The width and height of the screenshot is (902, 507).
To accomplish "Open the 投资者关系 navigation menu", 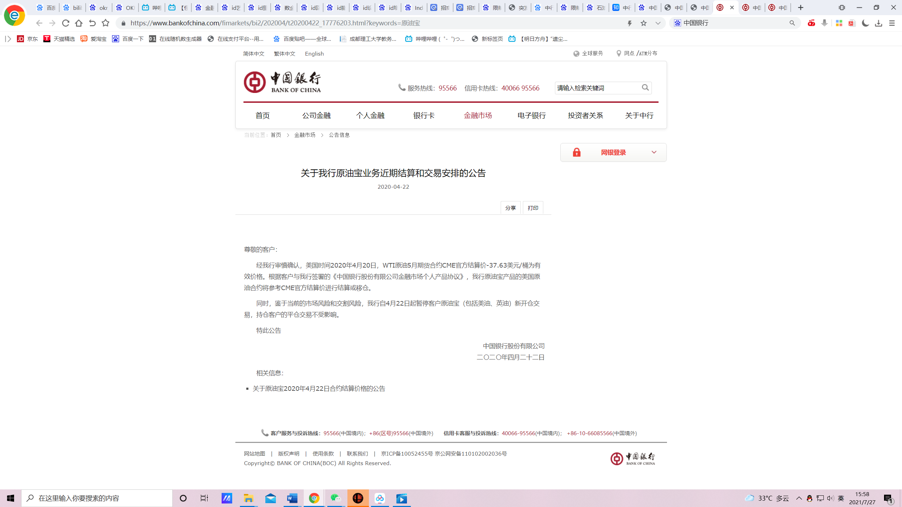I will point(586,115).
